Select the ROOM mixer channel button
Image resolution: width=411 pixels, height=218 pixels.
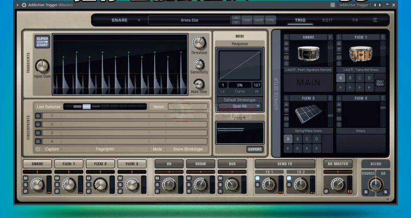[x=201, y=164]
